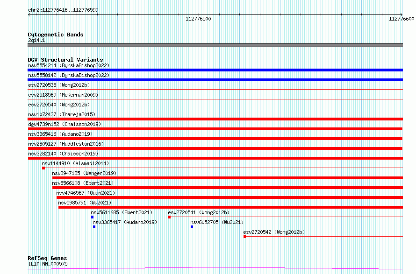Select the nsv3365417 (Audano2019) label
This screenshot has height=274, width=416.
tap(125, 222)
